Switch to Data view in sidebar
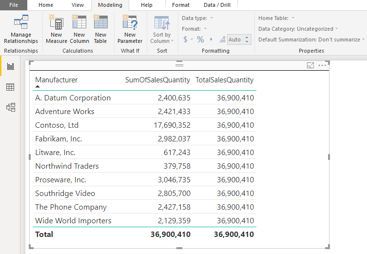367x254 pixels. (x=10, y=87)
